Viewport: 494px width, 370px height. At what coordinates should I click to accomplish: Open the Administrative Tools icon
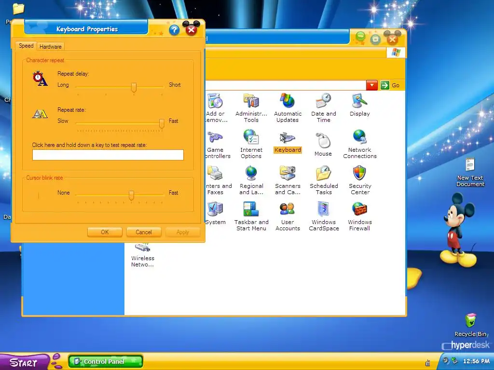(x=251, y=108)
